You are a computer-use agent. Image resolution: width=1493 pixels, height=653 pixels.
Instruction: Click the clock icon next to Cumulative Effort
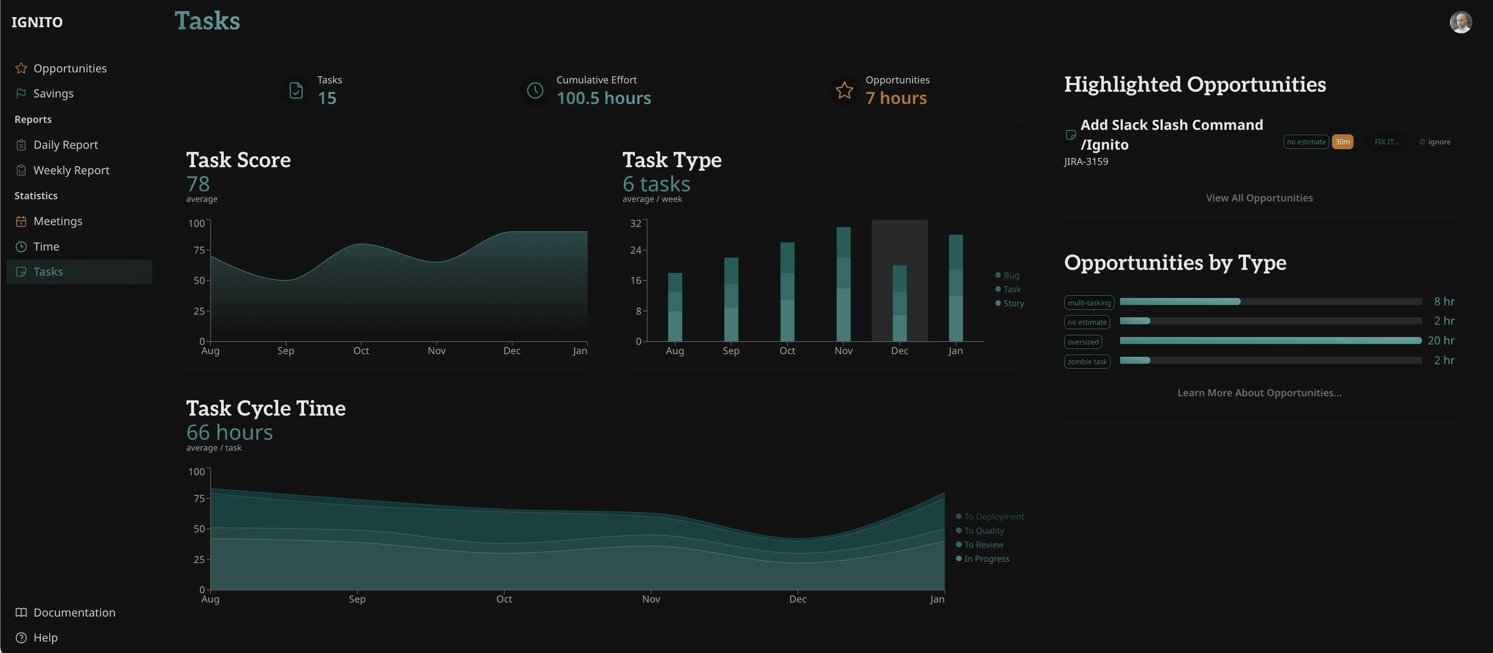534,90
